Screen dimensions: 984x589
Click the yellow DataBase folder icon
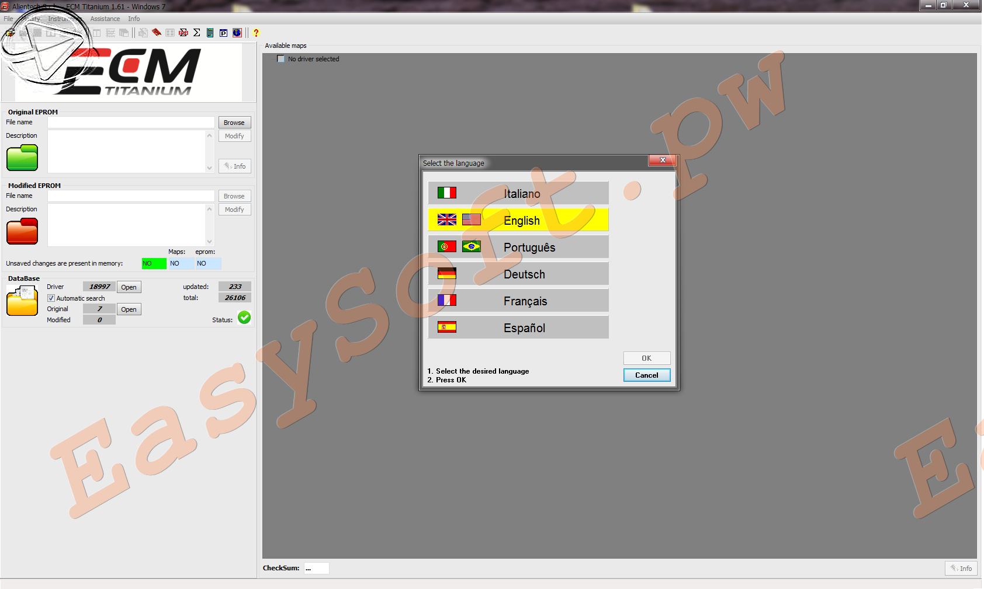[22, 301]
